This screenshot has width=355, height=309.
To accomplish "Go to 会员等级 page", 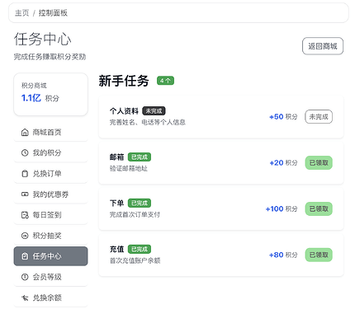I will pyautogui.click(x=50, y=277).
